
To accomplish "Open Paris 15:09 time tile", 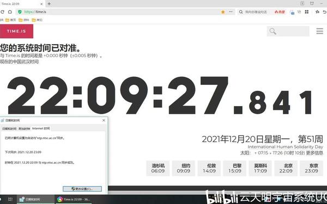I will point(235,168).
